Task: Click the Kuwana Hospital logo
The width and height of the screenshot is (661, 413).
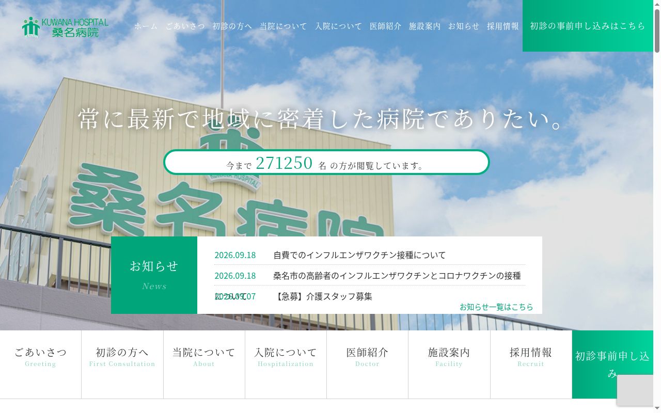Action: pos(65,27)
